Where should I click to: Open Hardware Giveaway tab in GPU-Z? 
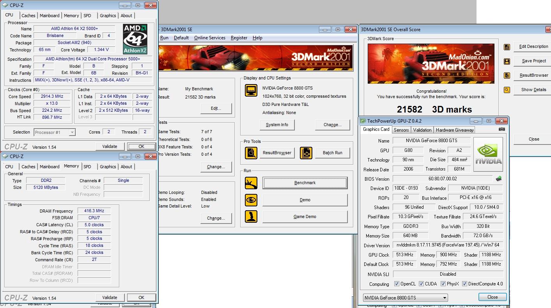point(455,130)
